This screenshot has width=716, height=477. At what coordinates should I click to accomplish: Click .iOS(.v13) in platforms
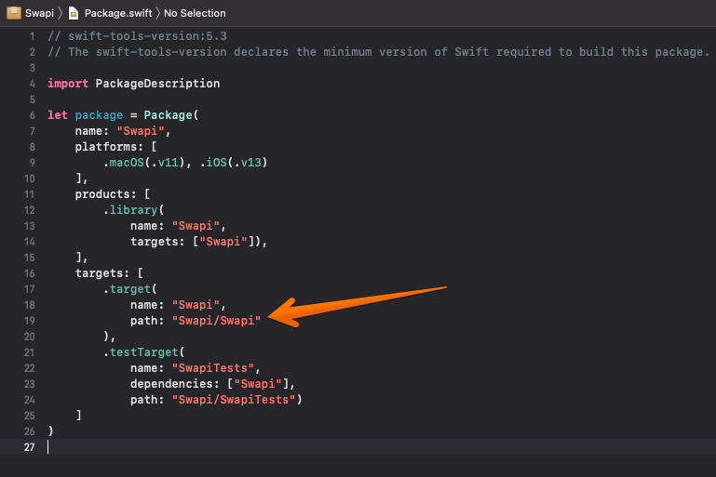tap(234, 163)
